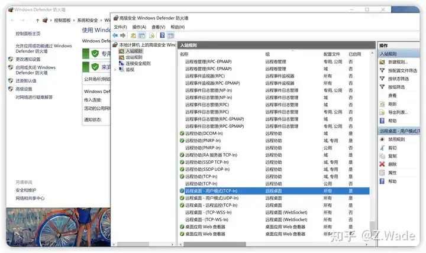Click the export list toolbar icon

[x=151, y=35]
